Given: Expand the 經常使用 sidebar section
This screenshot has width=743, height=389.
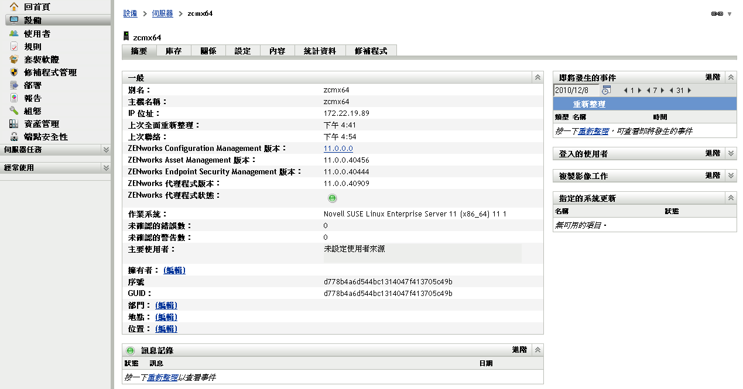Looking at the screenshot, I should [106, 168].
